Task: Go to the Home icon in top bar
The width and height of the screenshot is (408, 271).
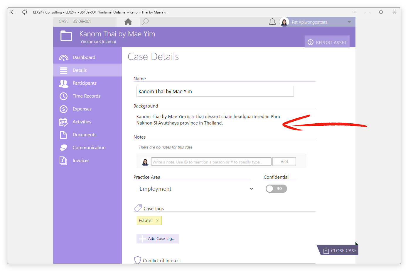Action: click(x=128, y=22)
